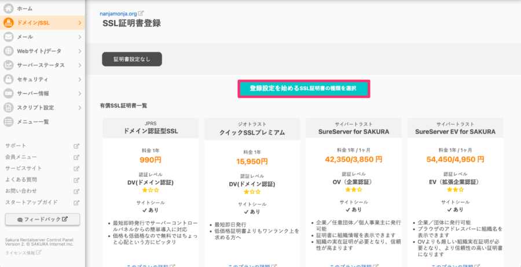521x267 pixels.
Task: Click external link icon beside お問い合わせ
Action: point(76,191)
